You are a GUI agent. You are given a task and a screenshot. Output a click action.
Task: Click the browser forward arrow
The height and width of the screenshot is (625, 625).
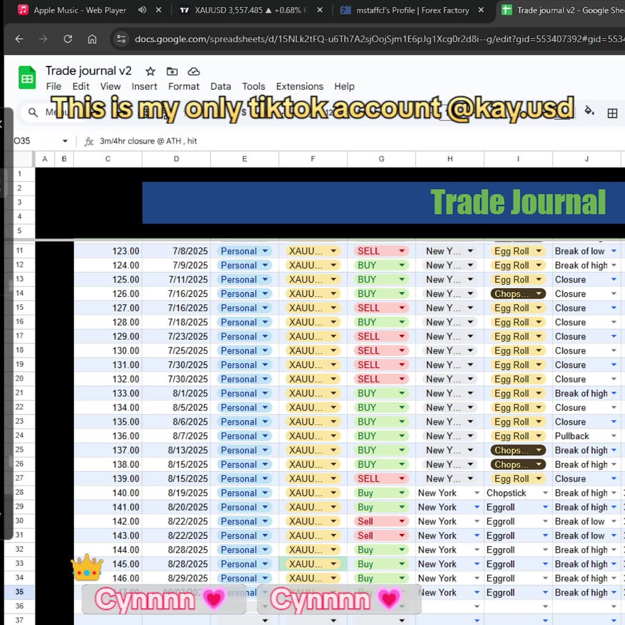click(43, 39)
